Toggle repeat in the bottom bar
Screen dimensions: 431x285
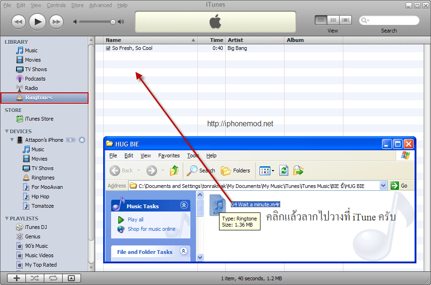(53, 278)
